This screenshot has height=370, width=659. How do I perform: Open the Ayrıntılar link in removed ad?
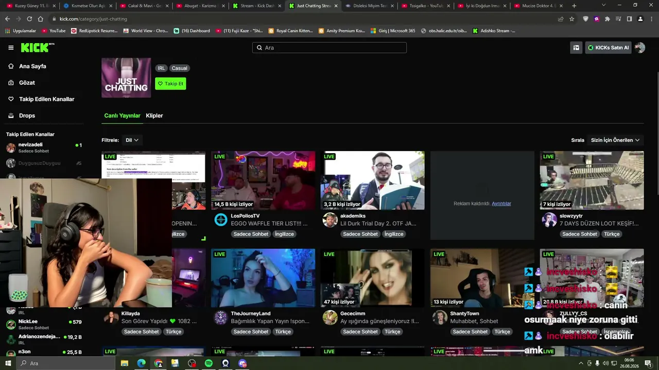501,203
